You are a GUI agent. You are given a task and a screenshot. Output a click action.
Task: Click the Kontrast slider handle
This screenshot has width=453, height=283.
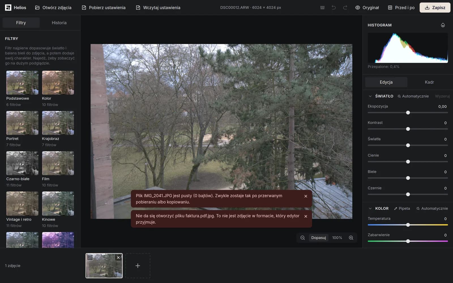(408, 129)
